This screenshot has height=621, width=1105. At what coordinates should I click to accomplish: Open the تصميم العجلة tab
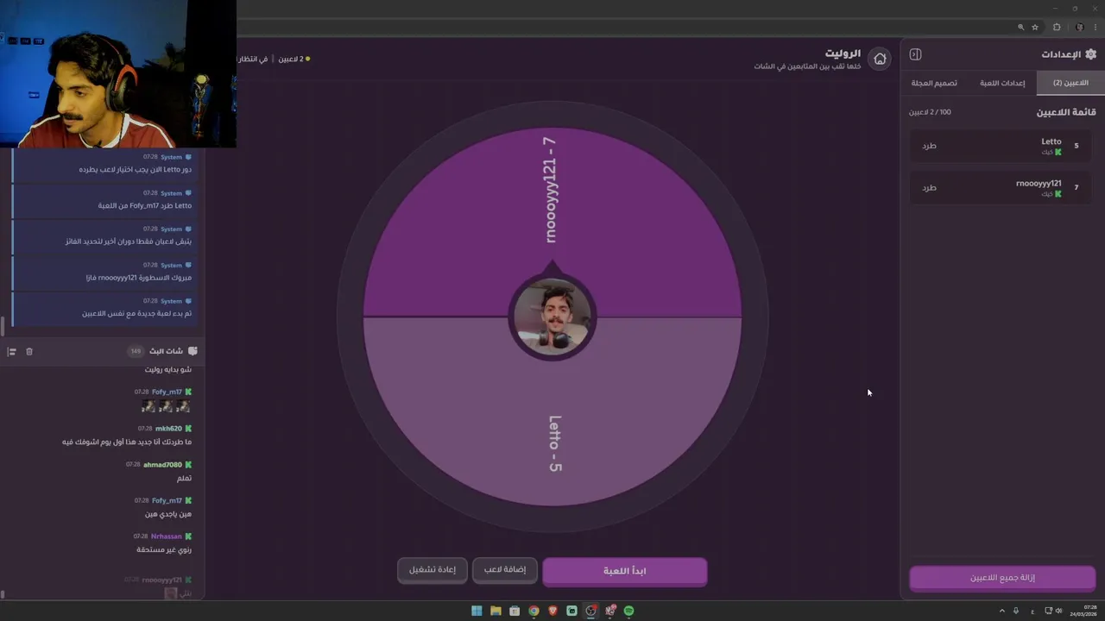(x=934, y=83)
